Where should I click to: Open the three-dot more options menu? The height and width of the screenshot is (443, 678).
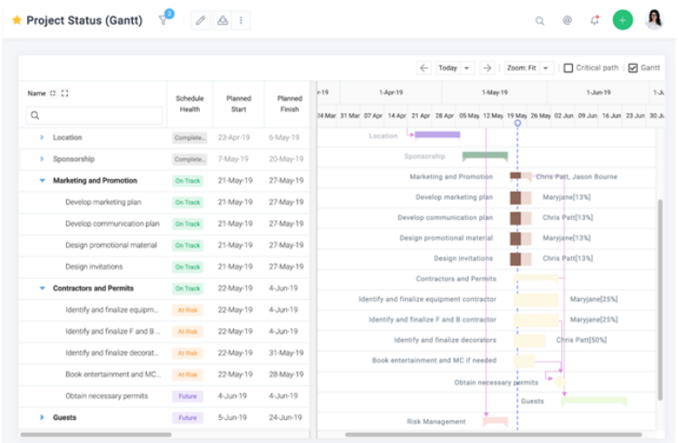[x=241, y=20]
